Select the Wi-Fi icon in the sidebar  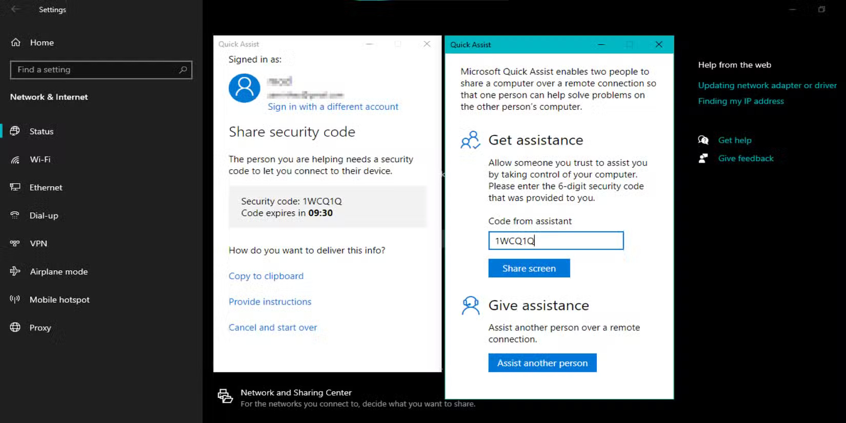[x=15, y=159]
